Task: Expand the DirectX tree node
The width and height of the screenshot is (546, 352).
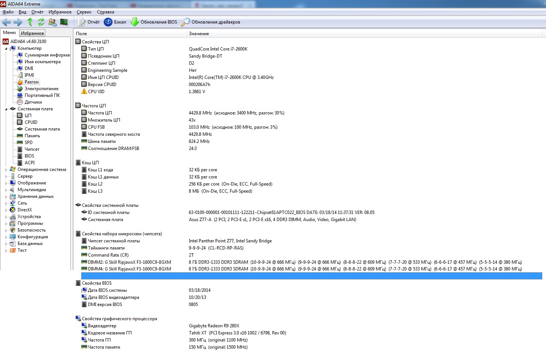Action: [6, 210]
